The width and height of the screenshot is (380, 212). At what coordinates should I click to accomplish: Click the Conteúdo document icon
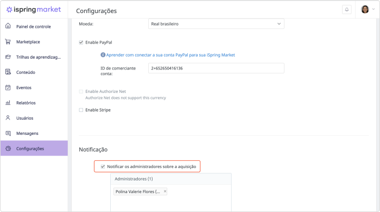point(8,72)
